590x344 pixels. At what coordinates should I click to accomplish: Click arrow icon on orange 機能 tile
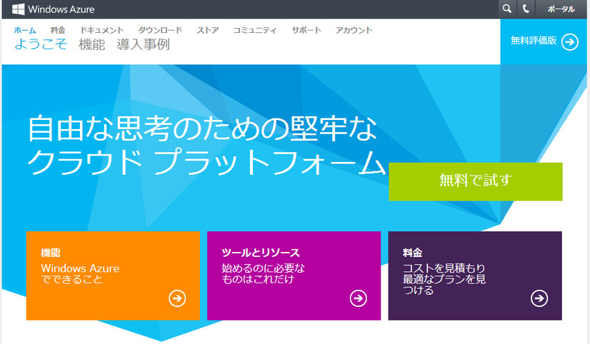pyautogui.click(x=177, y=298)
